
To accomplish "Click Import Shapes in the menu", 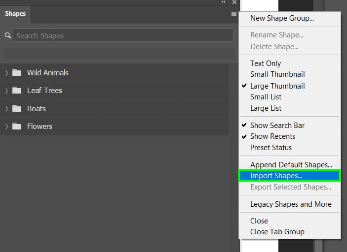I will point(290,176).
